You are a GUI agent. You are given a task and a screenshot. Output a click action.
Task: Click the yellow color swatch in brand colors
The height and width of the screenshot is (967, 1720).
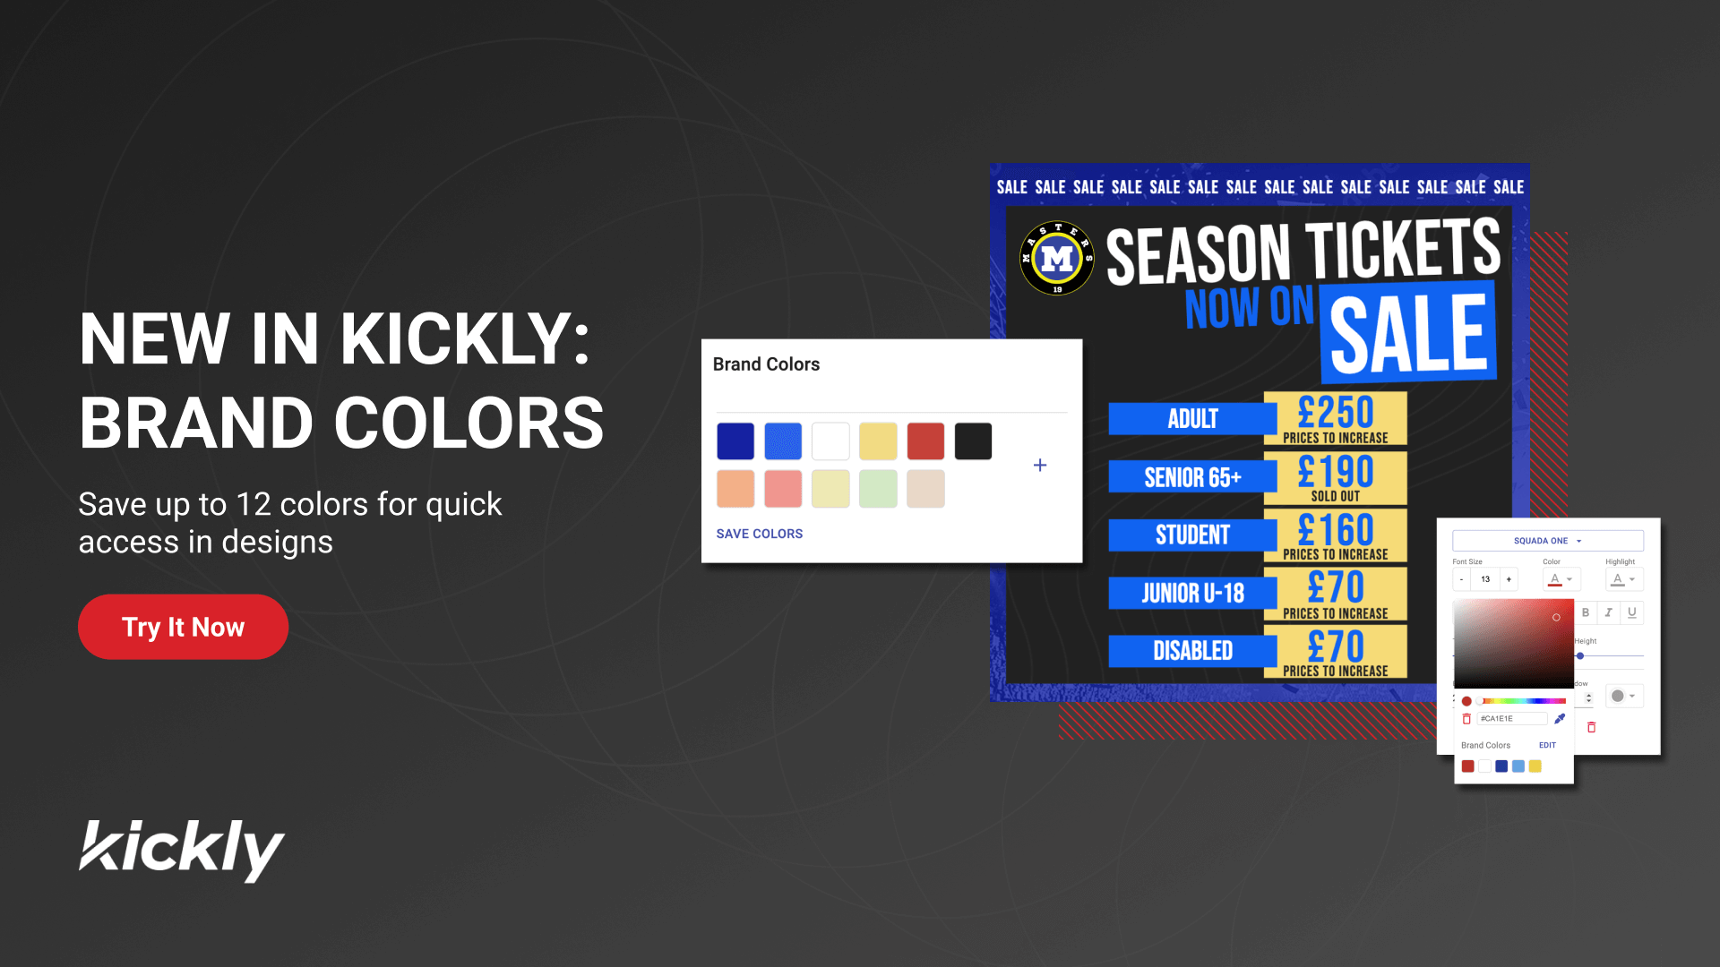click(878, 441)
